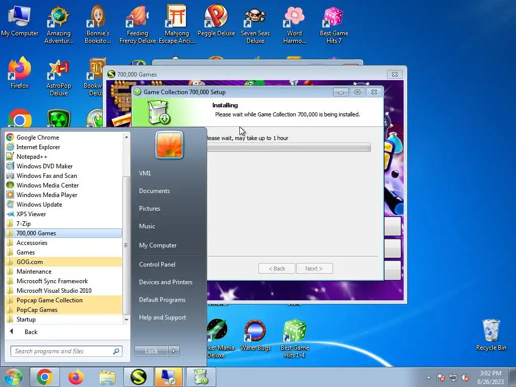Open Best Game Hits 1-4 shortcut
The width and height of the screenshot is (516, 387).
pyautogui.click(x=294, y=339)
